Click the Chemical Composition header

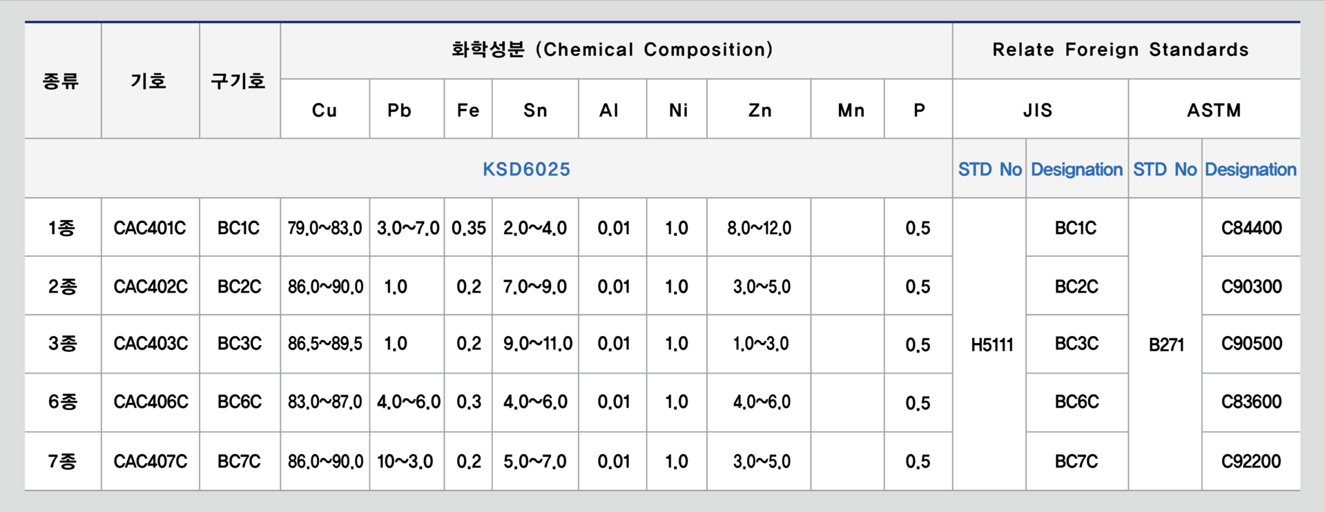click(612, 50)
